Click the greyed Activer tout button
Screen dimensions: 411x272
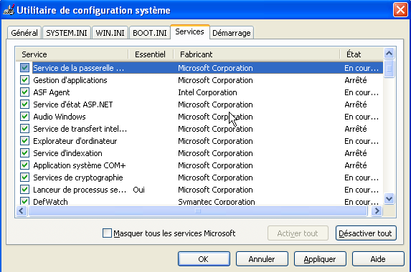click(x=298, y=233)
